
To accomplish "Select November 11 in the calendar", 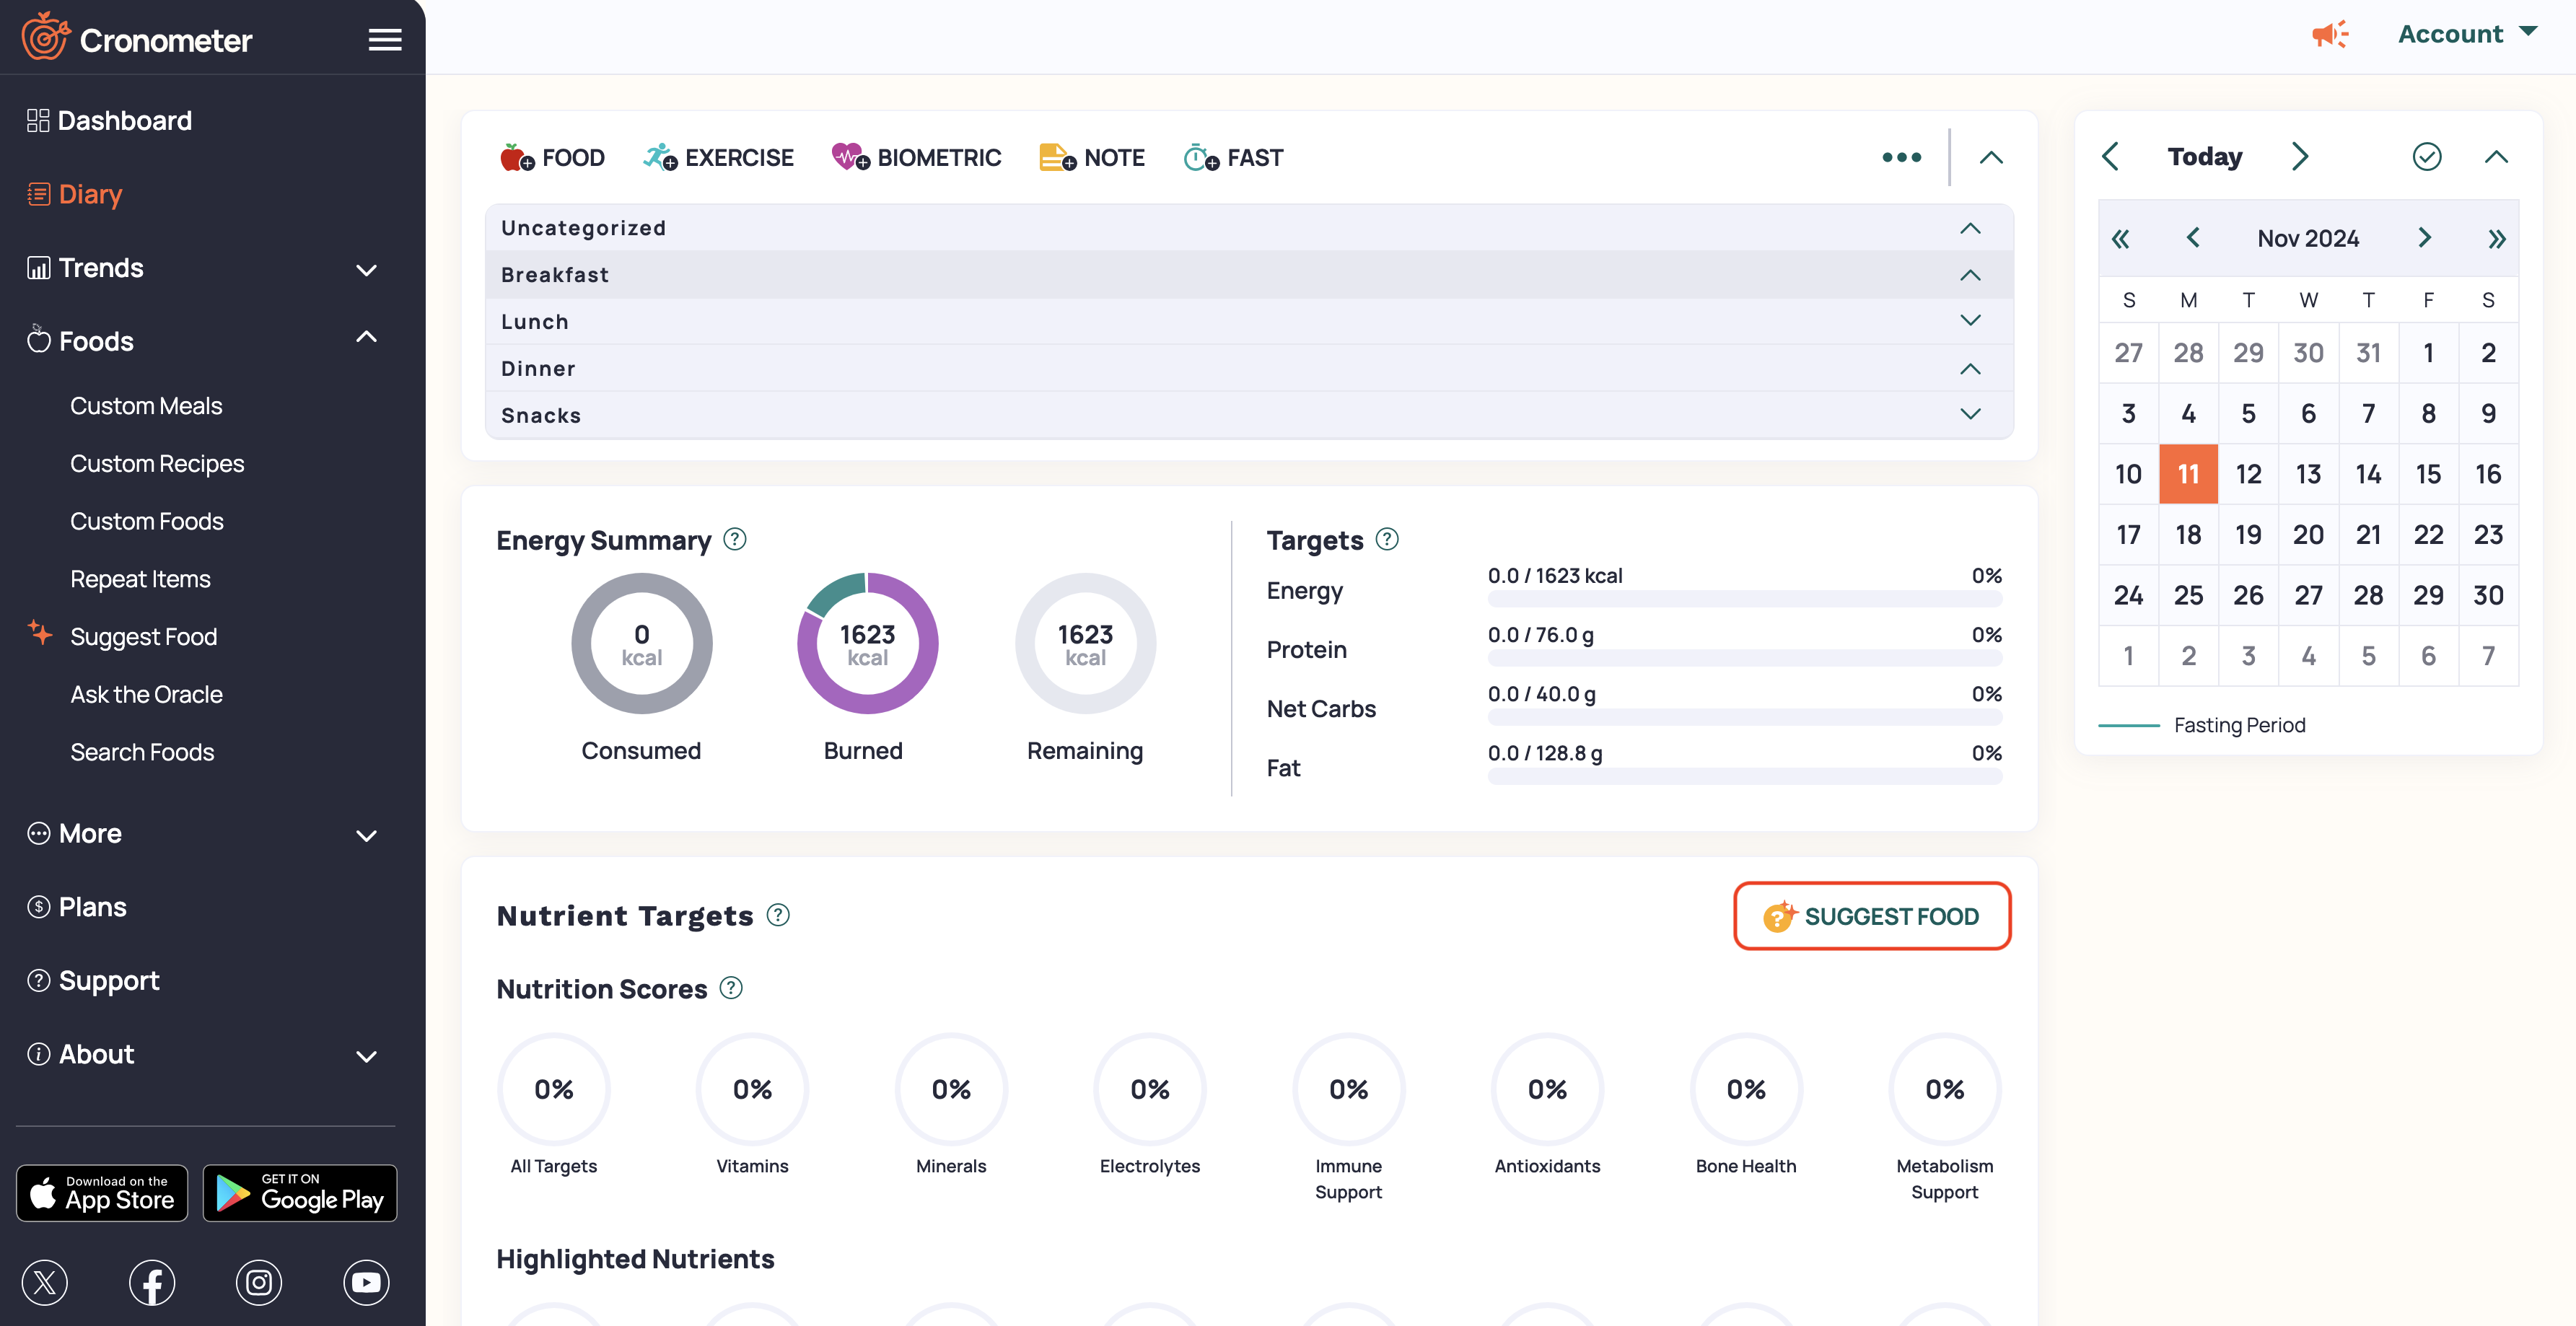I will (x=2188, y=474).
